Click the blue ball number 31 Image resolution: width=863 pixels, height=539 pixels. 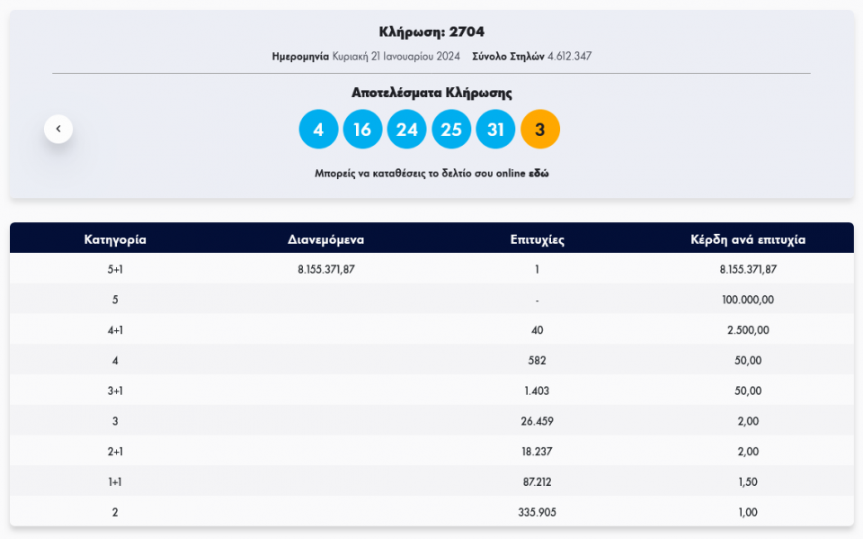(495, 130)
